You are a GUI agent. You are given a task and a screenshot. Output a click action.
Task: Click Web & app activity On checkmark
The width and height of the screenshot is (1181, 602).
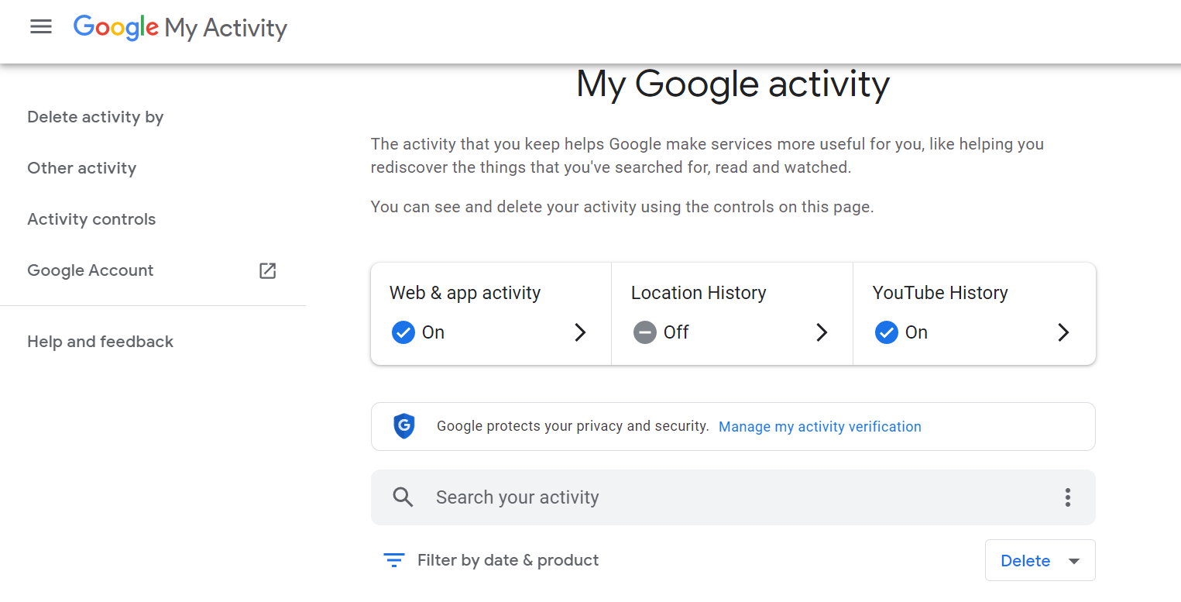coord(403,332)
